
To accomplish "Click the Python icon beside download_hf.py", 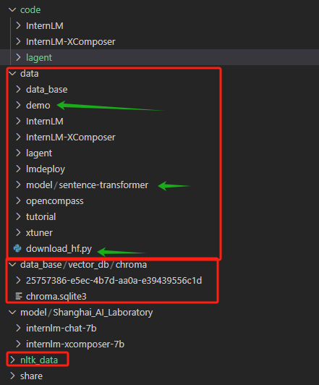I will pyautogui.click(x=17, y=248).
